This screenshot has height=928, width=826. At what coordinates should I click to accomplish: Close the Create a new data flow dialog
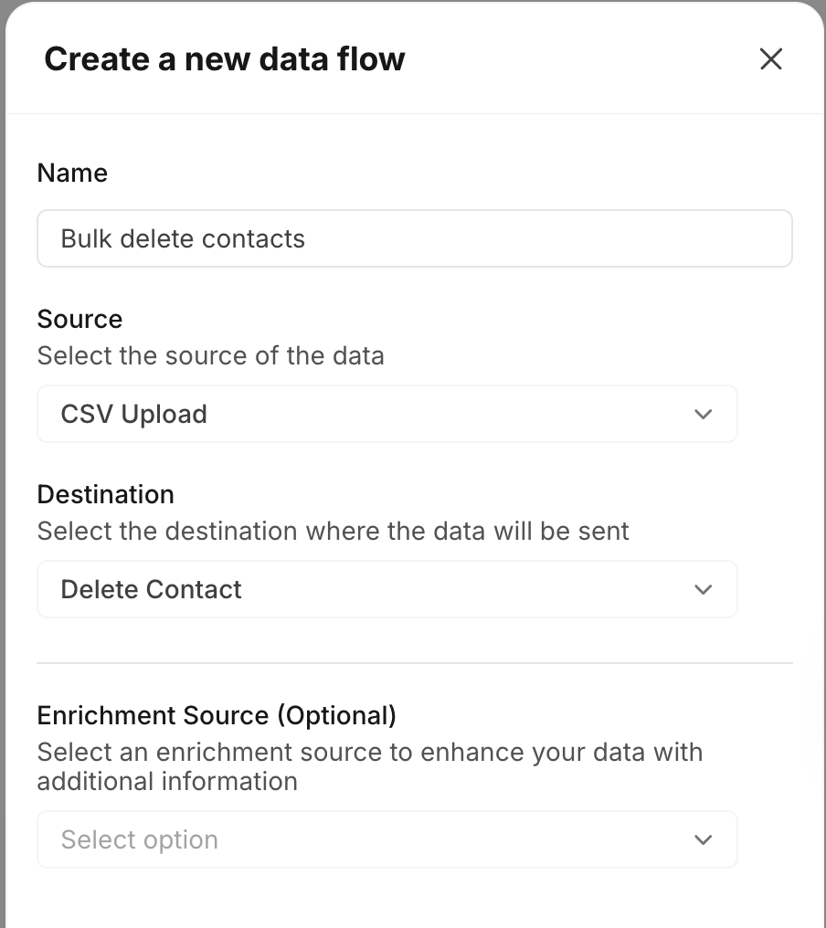(x=771, y=59)
